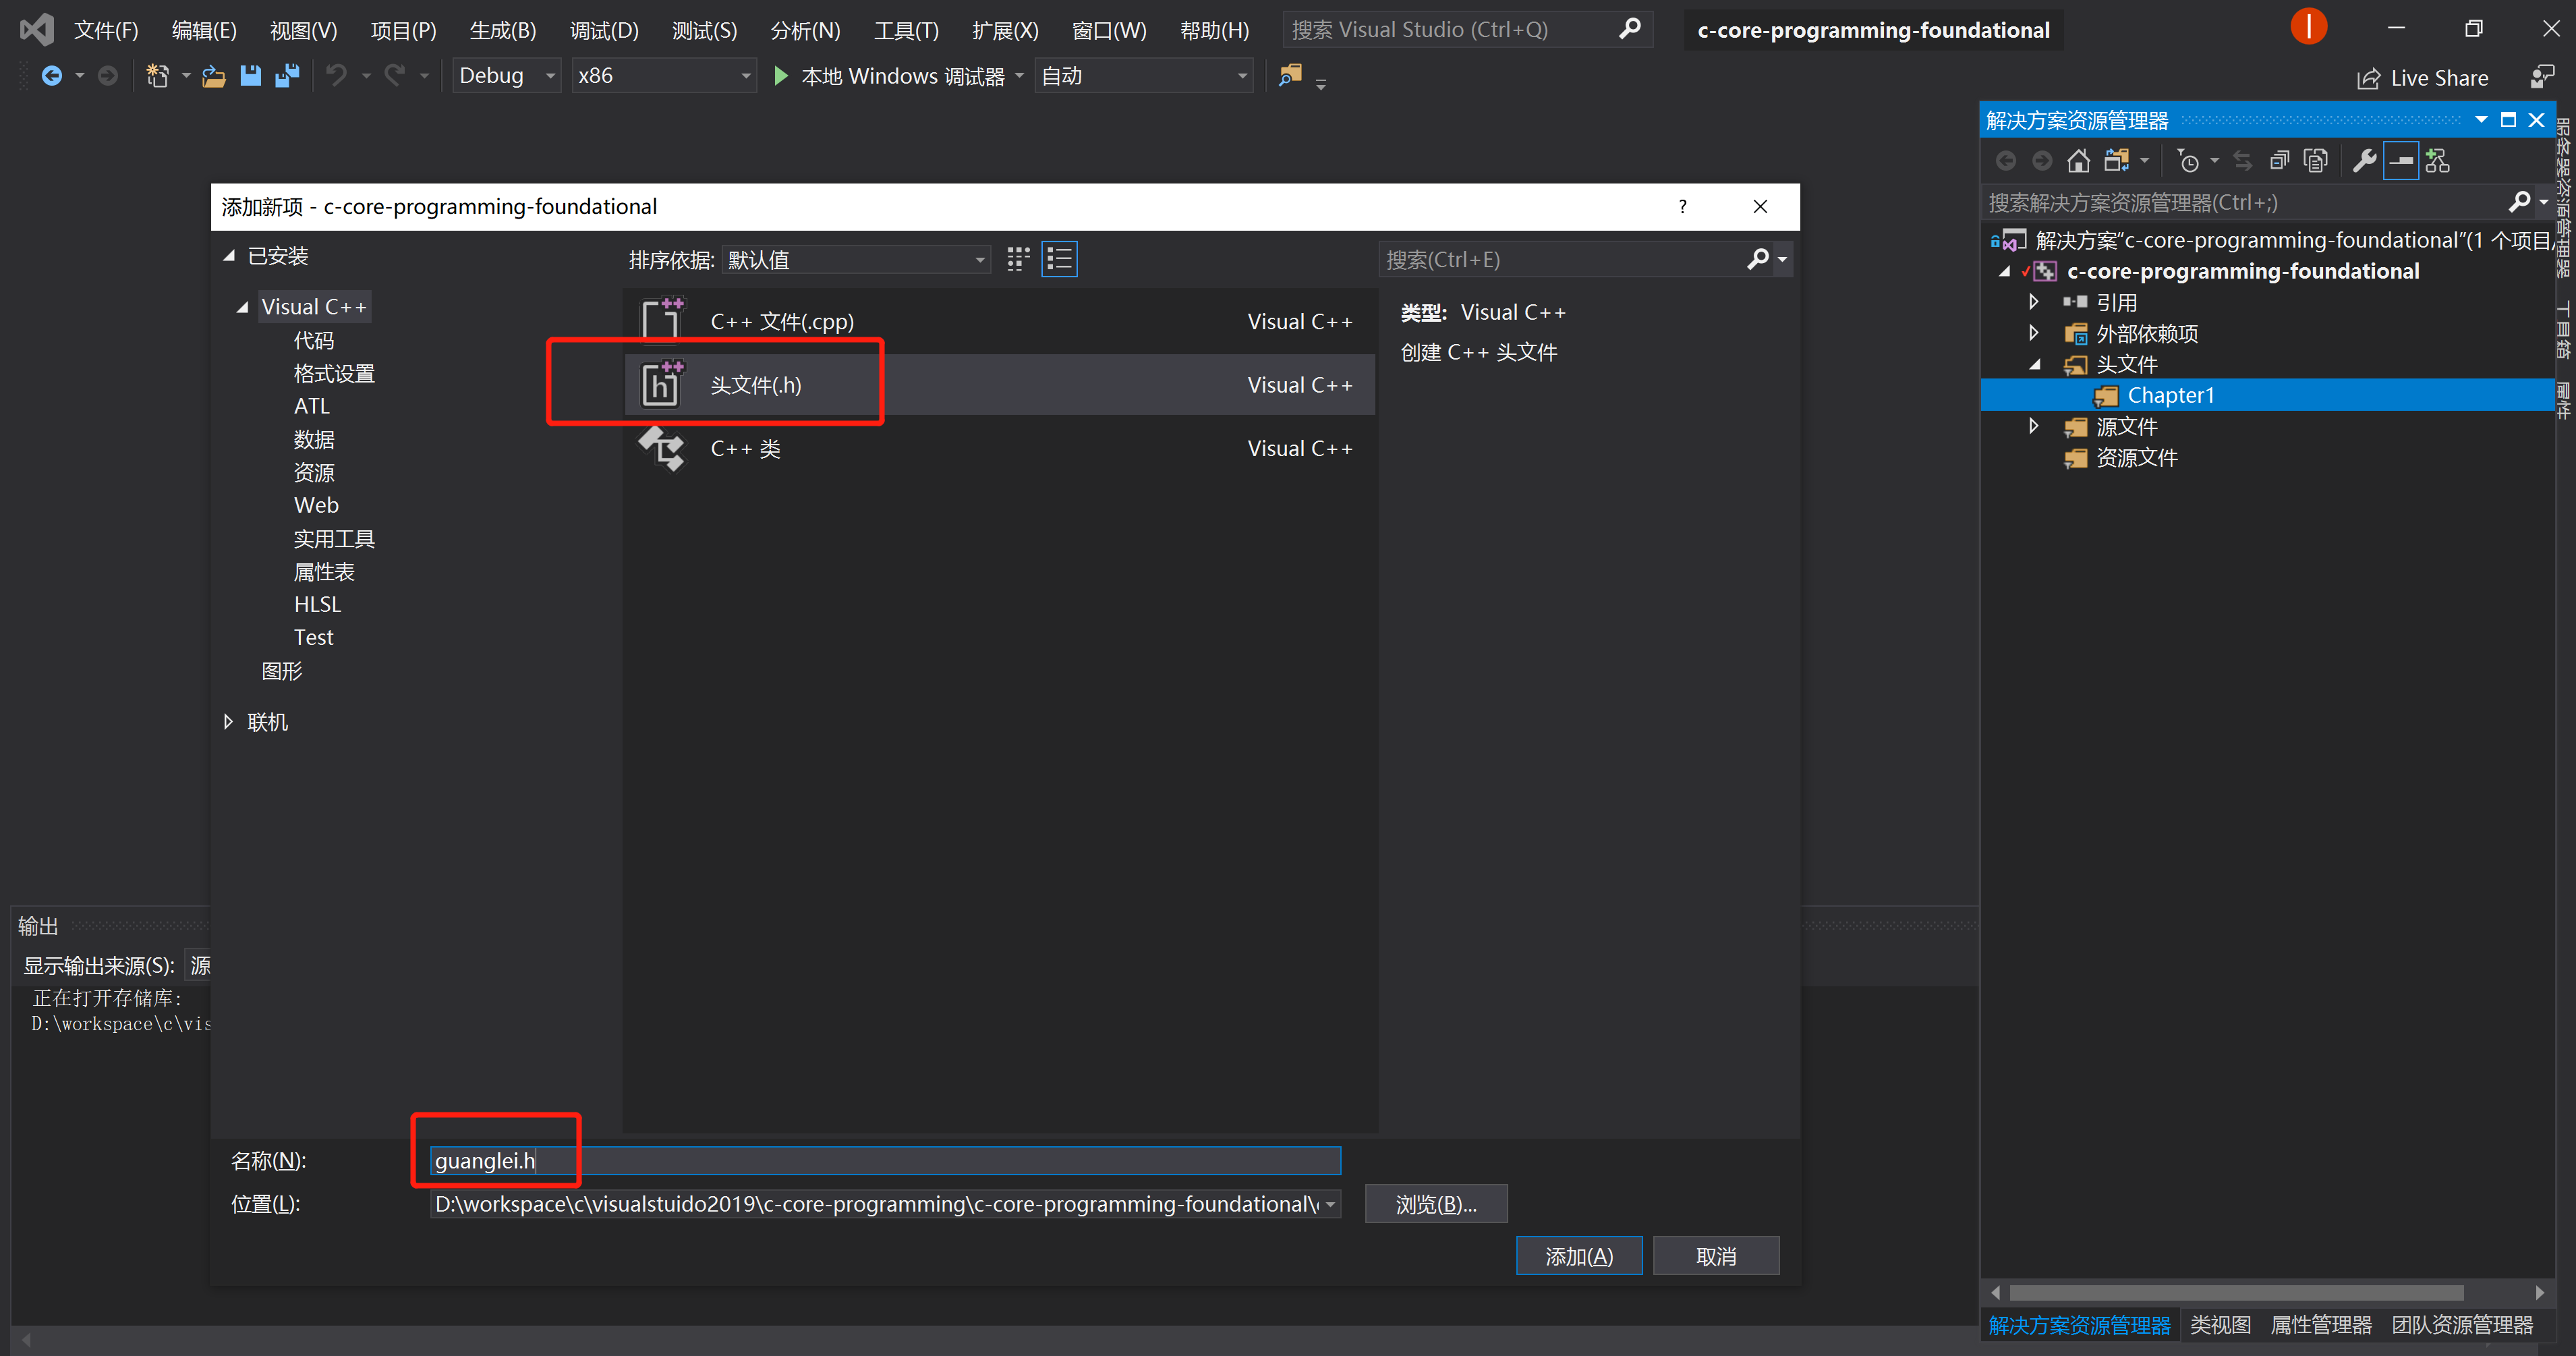Switch dialog to medium list view
This screenshot has width=2576, height=1356.
(x=1059, y=260)
